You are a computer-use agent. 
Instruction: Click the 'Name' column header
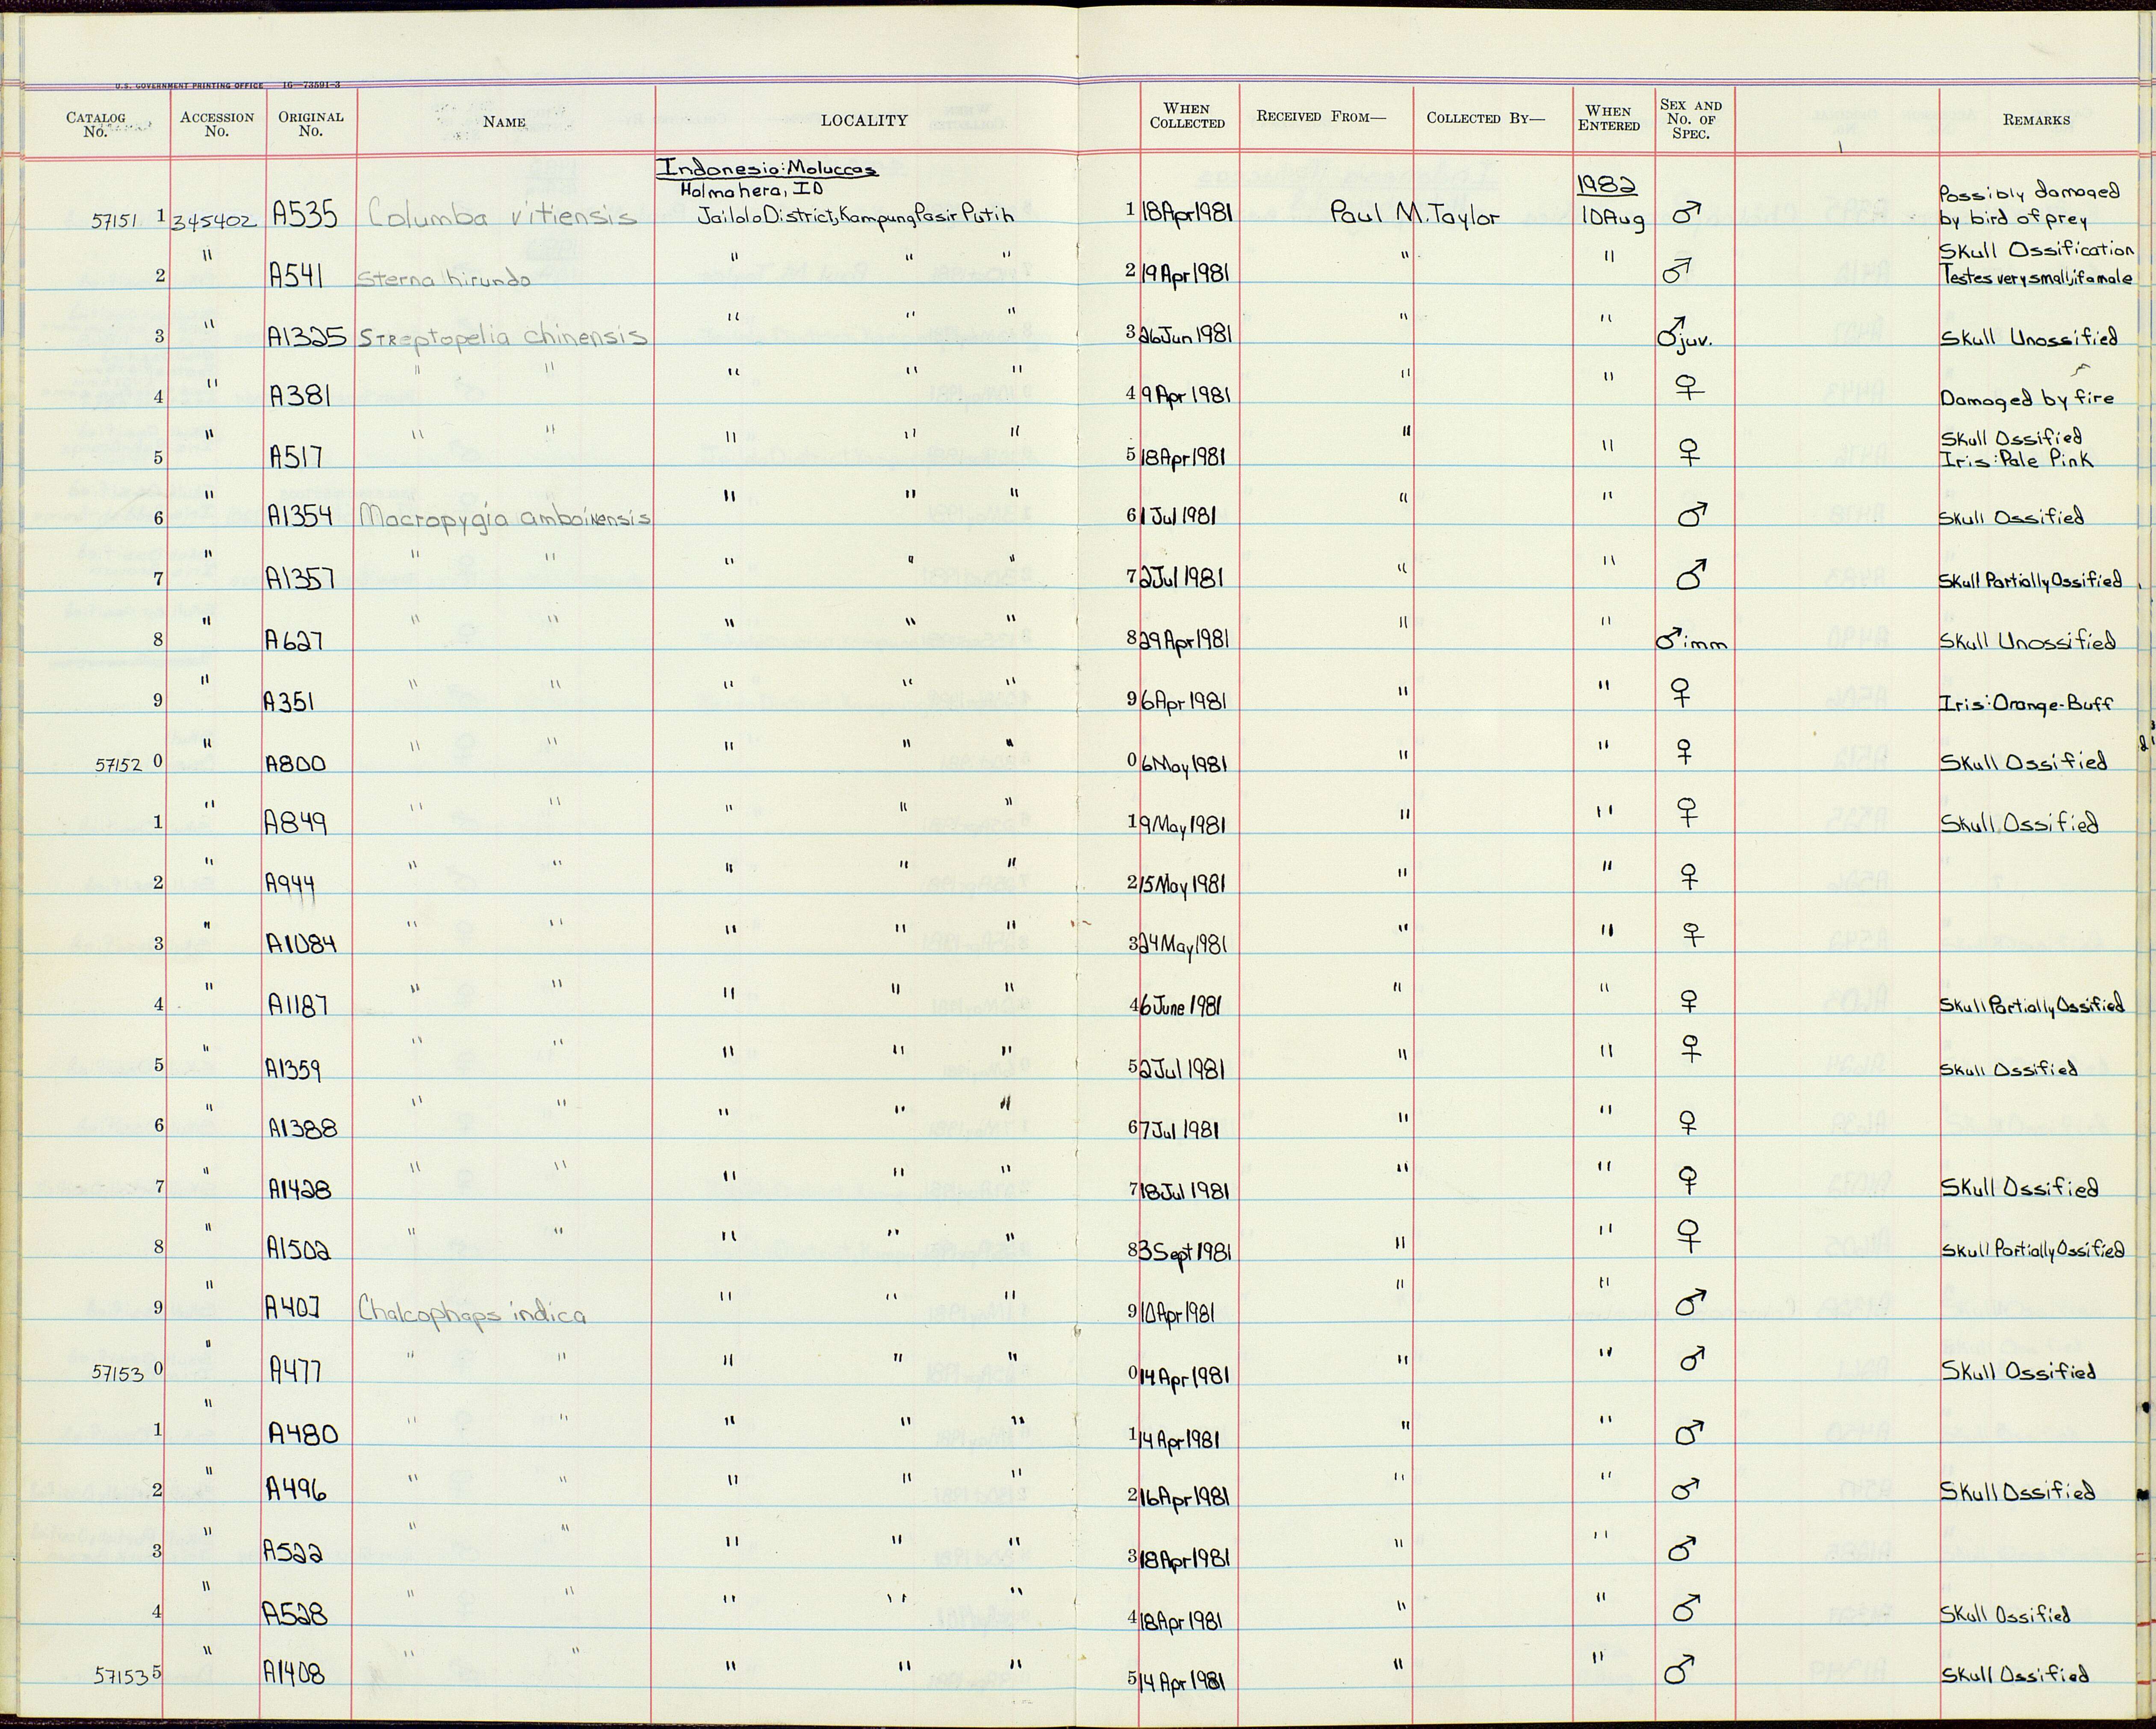pos(504,122)
